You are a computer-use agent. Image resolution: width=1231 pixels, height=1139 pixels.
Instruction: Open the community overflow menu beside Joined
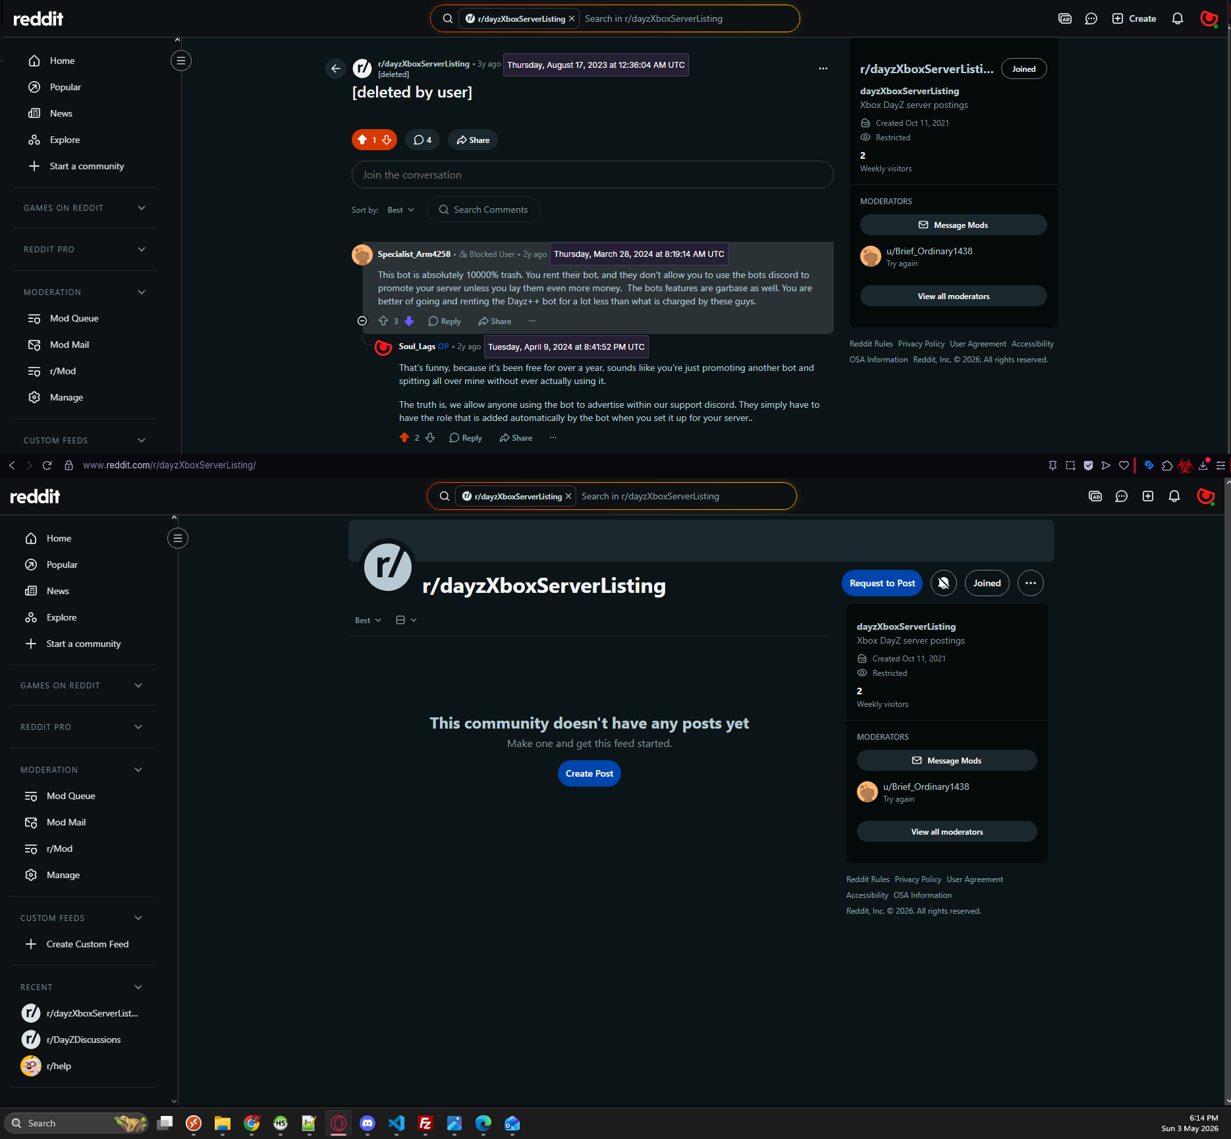tap(1031, 583)
